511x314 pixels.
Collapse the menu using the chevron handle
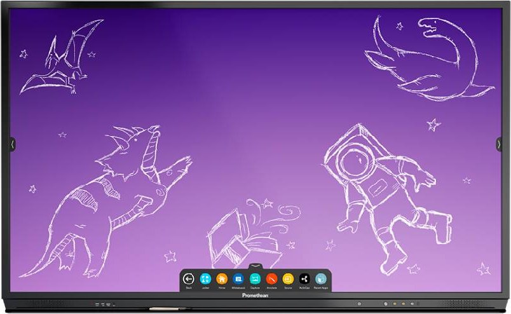pos(255,265)
